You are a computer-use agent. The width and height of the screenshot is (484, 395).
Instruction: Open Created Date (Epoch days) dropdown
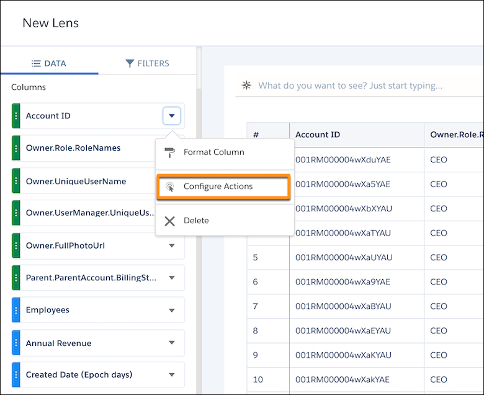[172, 375]
